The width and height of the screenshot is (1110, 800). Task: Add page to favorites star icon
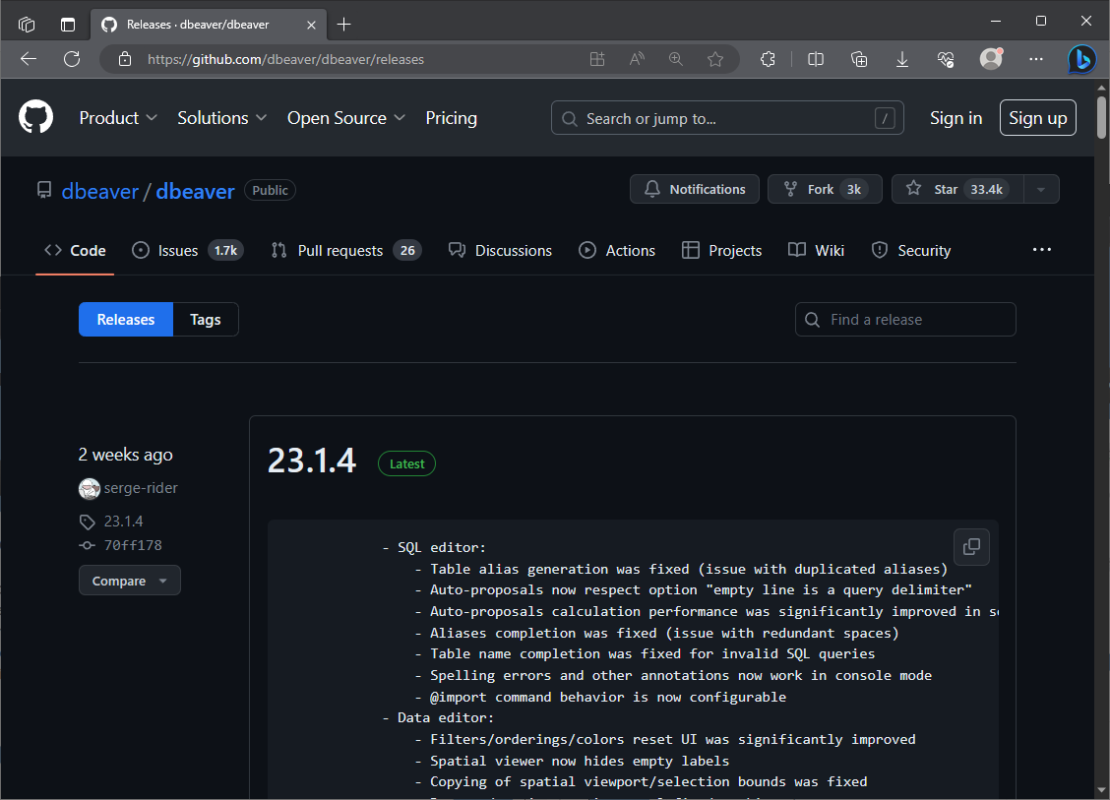(715, 59)
